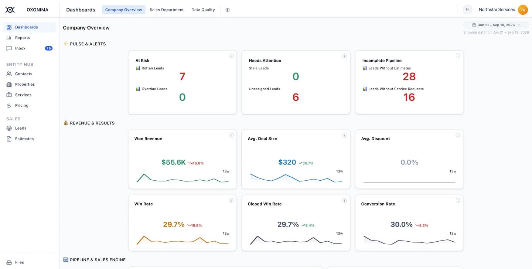Go to Properties in Entity Hub
Screen dimensions: 532x269
point(30,85)
